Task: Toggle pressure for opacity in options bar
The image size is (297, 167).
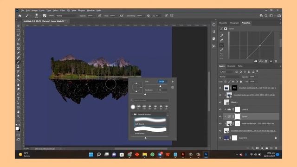Action: [99, 16]
